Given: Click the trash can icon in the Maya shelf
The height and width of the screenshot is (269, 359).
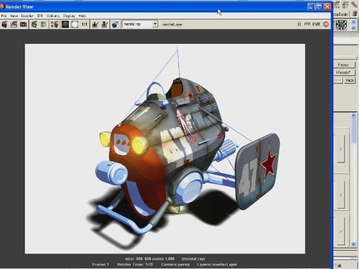Looking at the screenshot, I should [355, 14].
